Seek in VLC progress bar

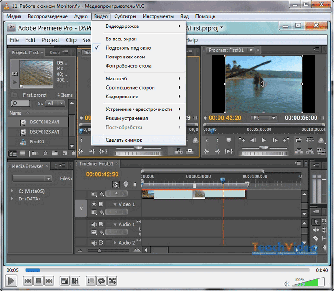pos(167,270)
